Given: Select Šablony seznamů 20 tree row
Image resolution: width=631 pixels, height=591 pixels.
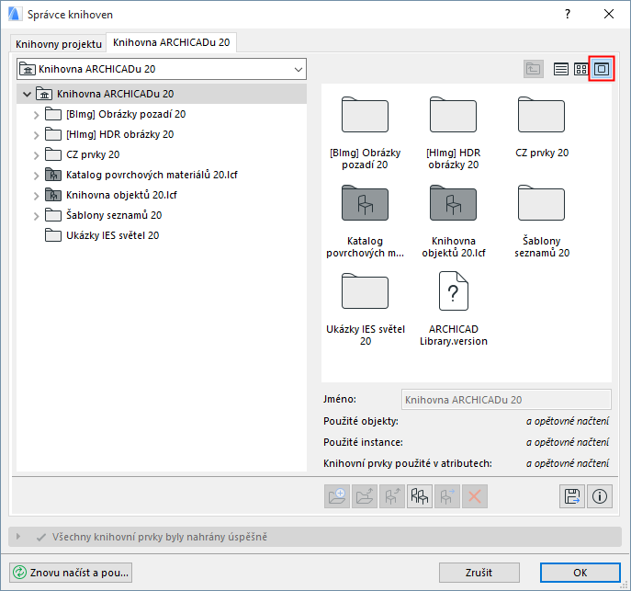Looking at the screenshot, I should click(x=162, y=215).
